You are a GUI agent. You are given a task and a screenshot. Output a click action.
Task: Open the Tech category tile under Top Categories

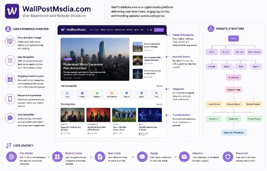[x=156, y=94]
